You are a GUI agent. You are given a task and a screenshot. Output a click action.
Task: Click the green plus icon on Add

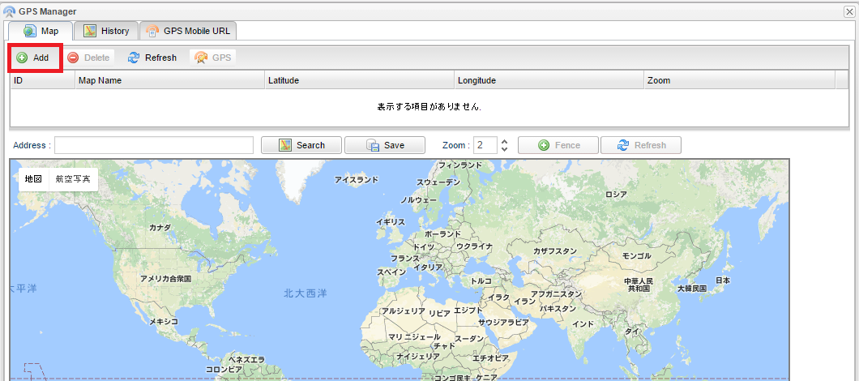coord(22,58)
